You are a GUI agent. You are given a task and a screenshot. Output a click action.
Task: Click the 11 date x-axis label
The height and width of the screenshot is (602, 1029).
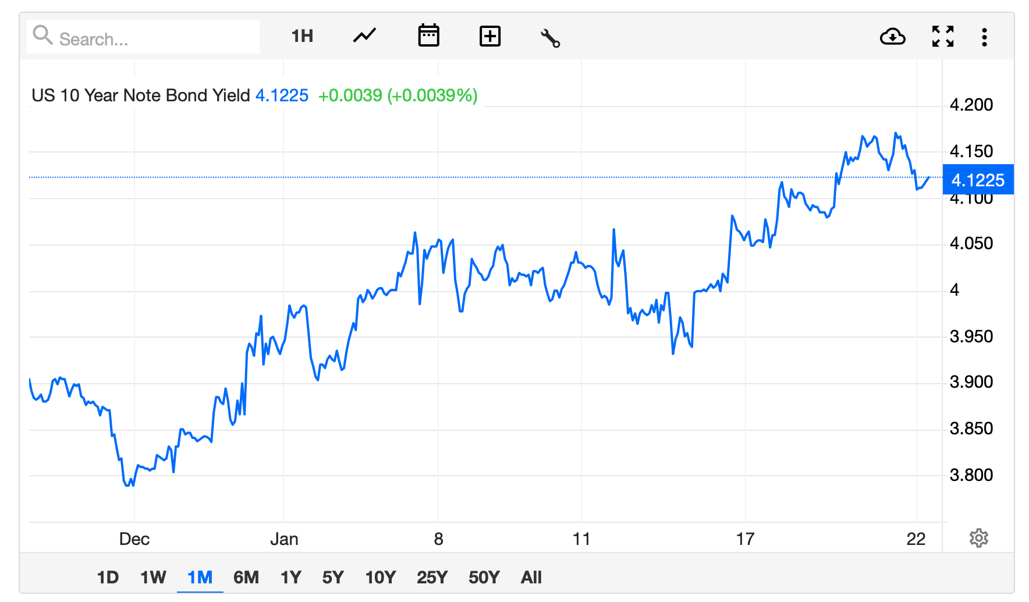581,539
